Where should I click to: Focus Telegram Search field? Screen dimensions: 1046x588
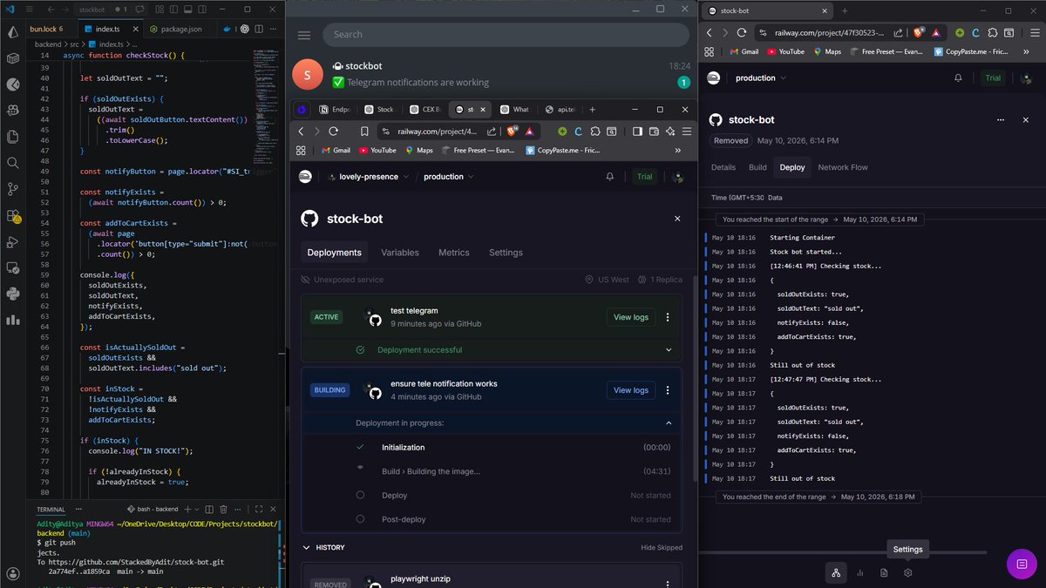(506, 35)
